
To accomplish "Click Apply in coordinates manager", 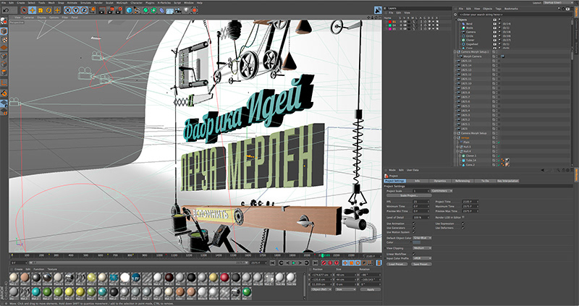I will click(370, 289).
